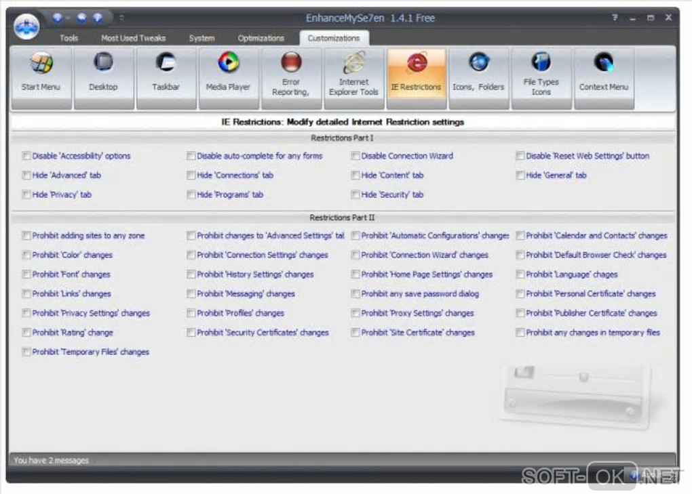Check Prohibit adding sites to any zone
The width and height of the screenshot is (692, 494).
(26, 235)
